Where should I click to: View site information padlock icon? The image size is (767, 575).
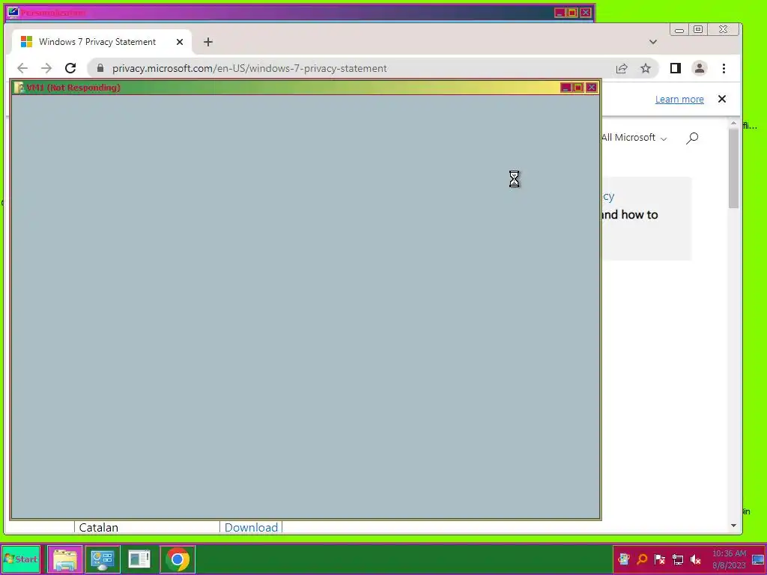click(x=100, y=68)
